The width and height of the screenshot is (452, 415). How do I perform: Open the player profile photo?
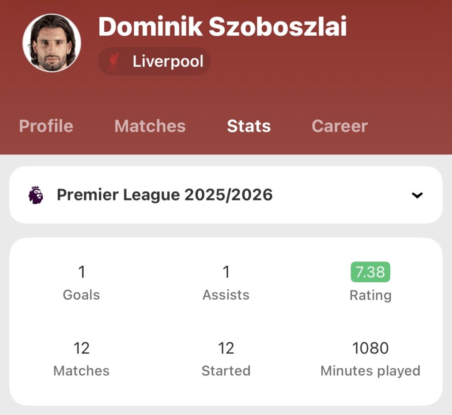click(x=52, y=43)
